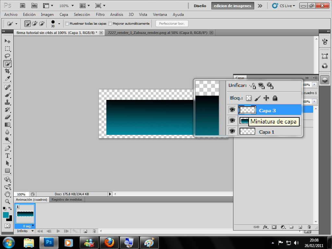Select the Brush tool
The width and height of the screenshot is (332, 249).
pos(7,95)
